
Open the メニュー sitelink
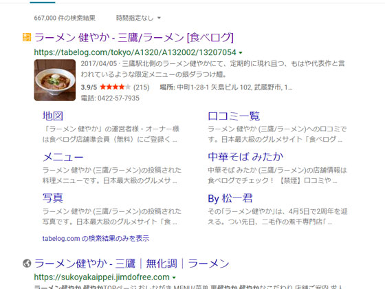(x=63, y=157)
